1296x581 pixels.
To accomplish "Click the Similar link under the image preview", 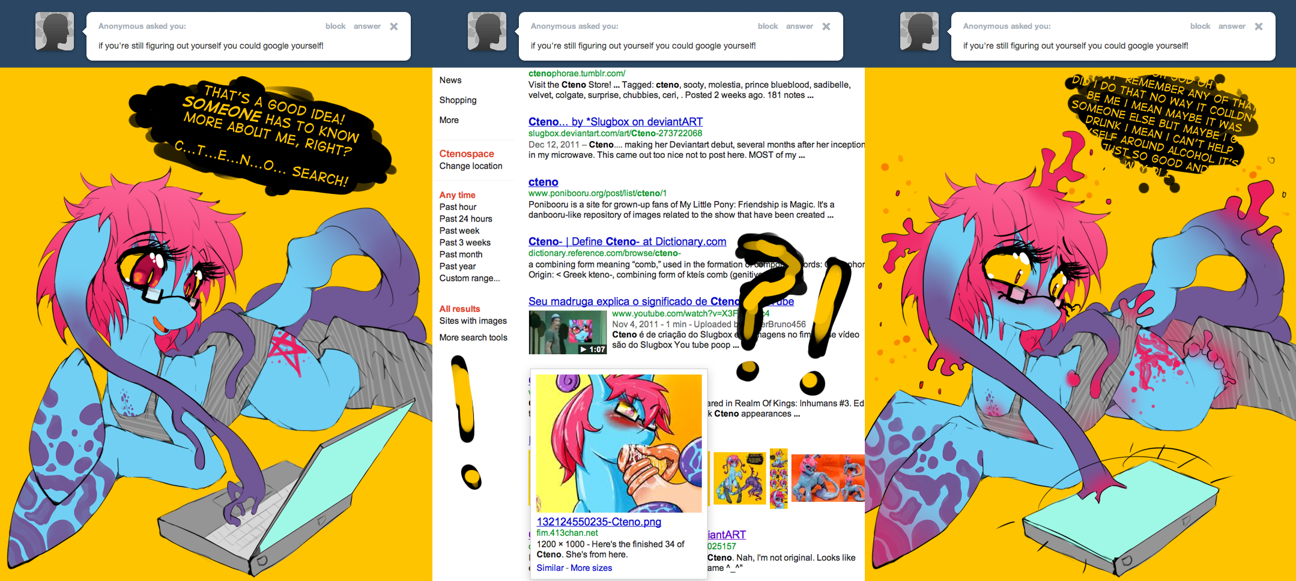I will 550,568.
